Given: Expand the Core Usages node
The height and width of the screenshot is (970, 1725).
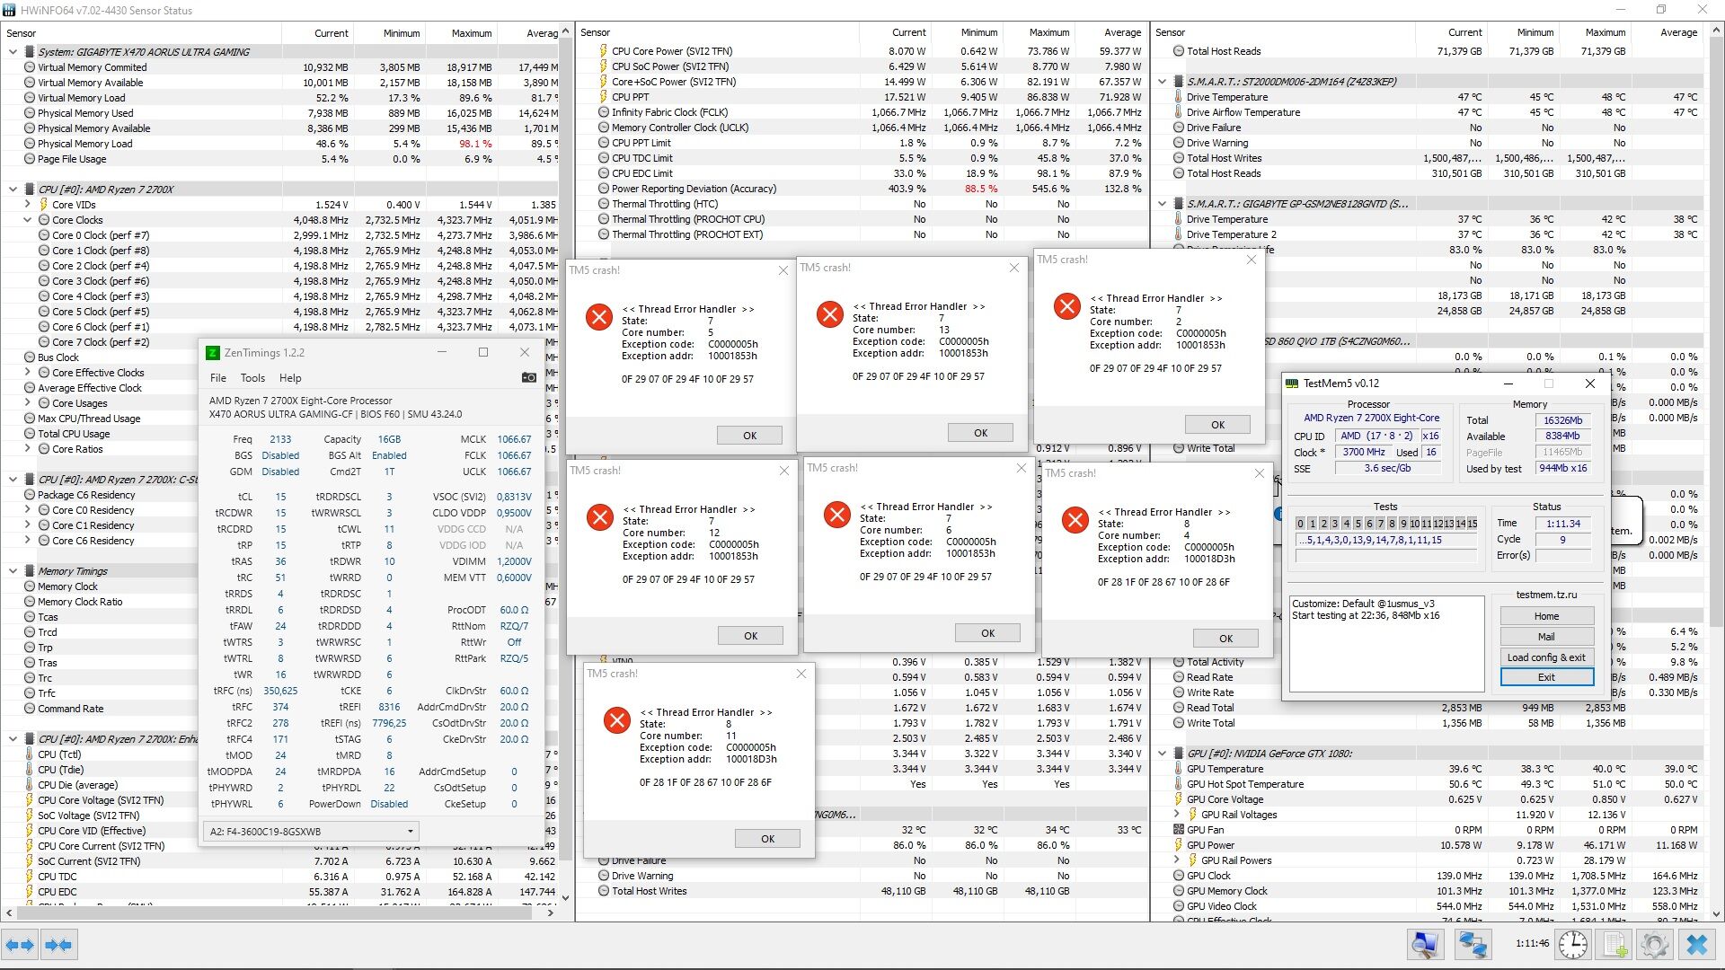Looking at the screenshot, I should pos(28,403).
